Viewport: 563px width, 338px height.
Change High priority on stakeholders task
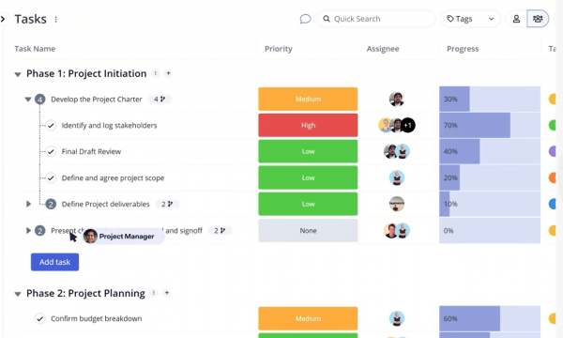click(x=308, y=125)
